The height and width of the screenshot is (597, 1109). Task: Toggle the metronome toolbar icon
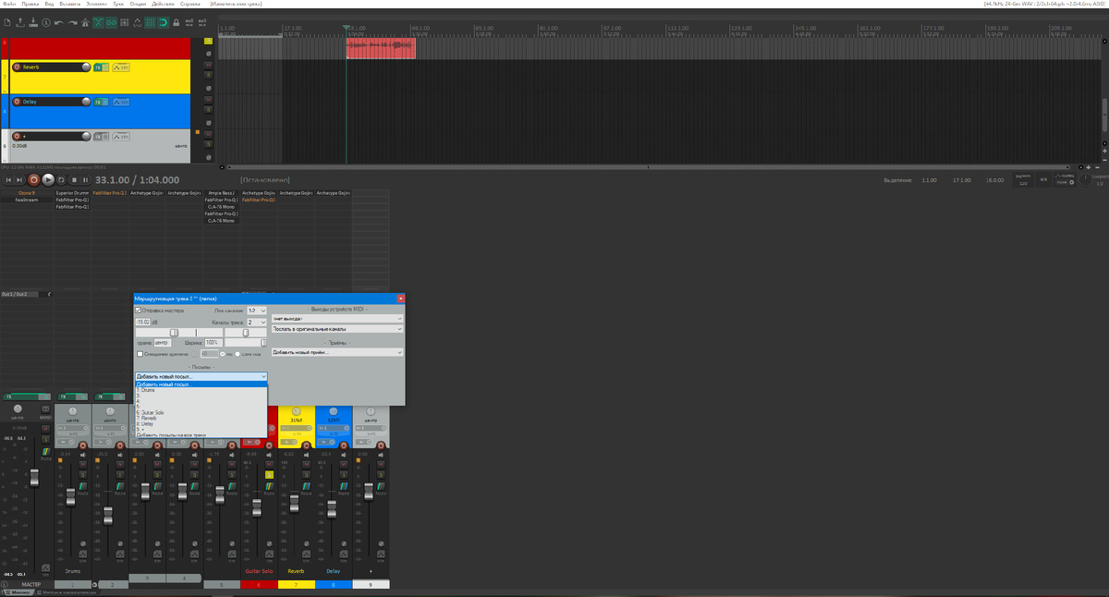pos(85,22)
